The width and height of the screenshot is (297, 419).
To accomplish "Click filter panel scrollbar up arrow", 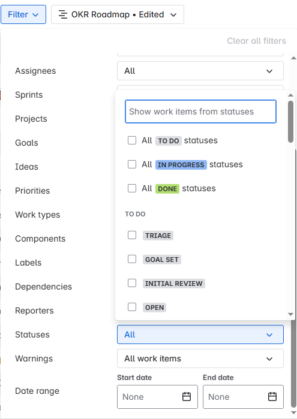I will pyautogui.click(x=293, y=58).
